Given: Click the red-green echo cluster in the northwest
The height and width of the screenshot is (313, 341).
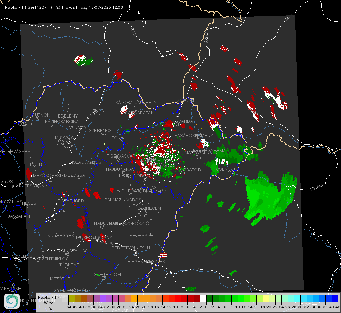Looking at the screenshot, I should pos(83,61).
